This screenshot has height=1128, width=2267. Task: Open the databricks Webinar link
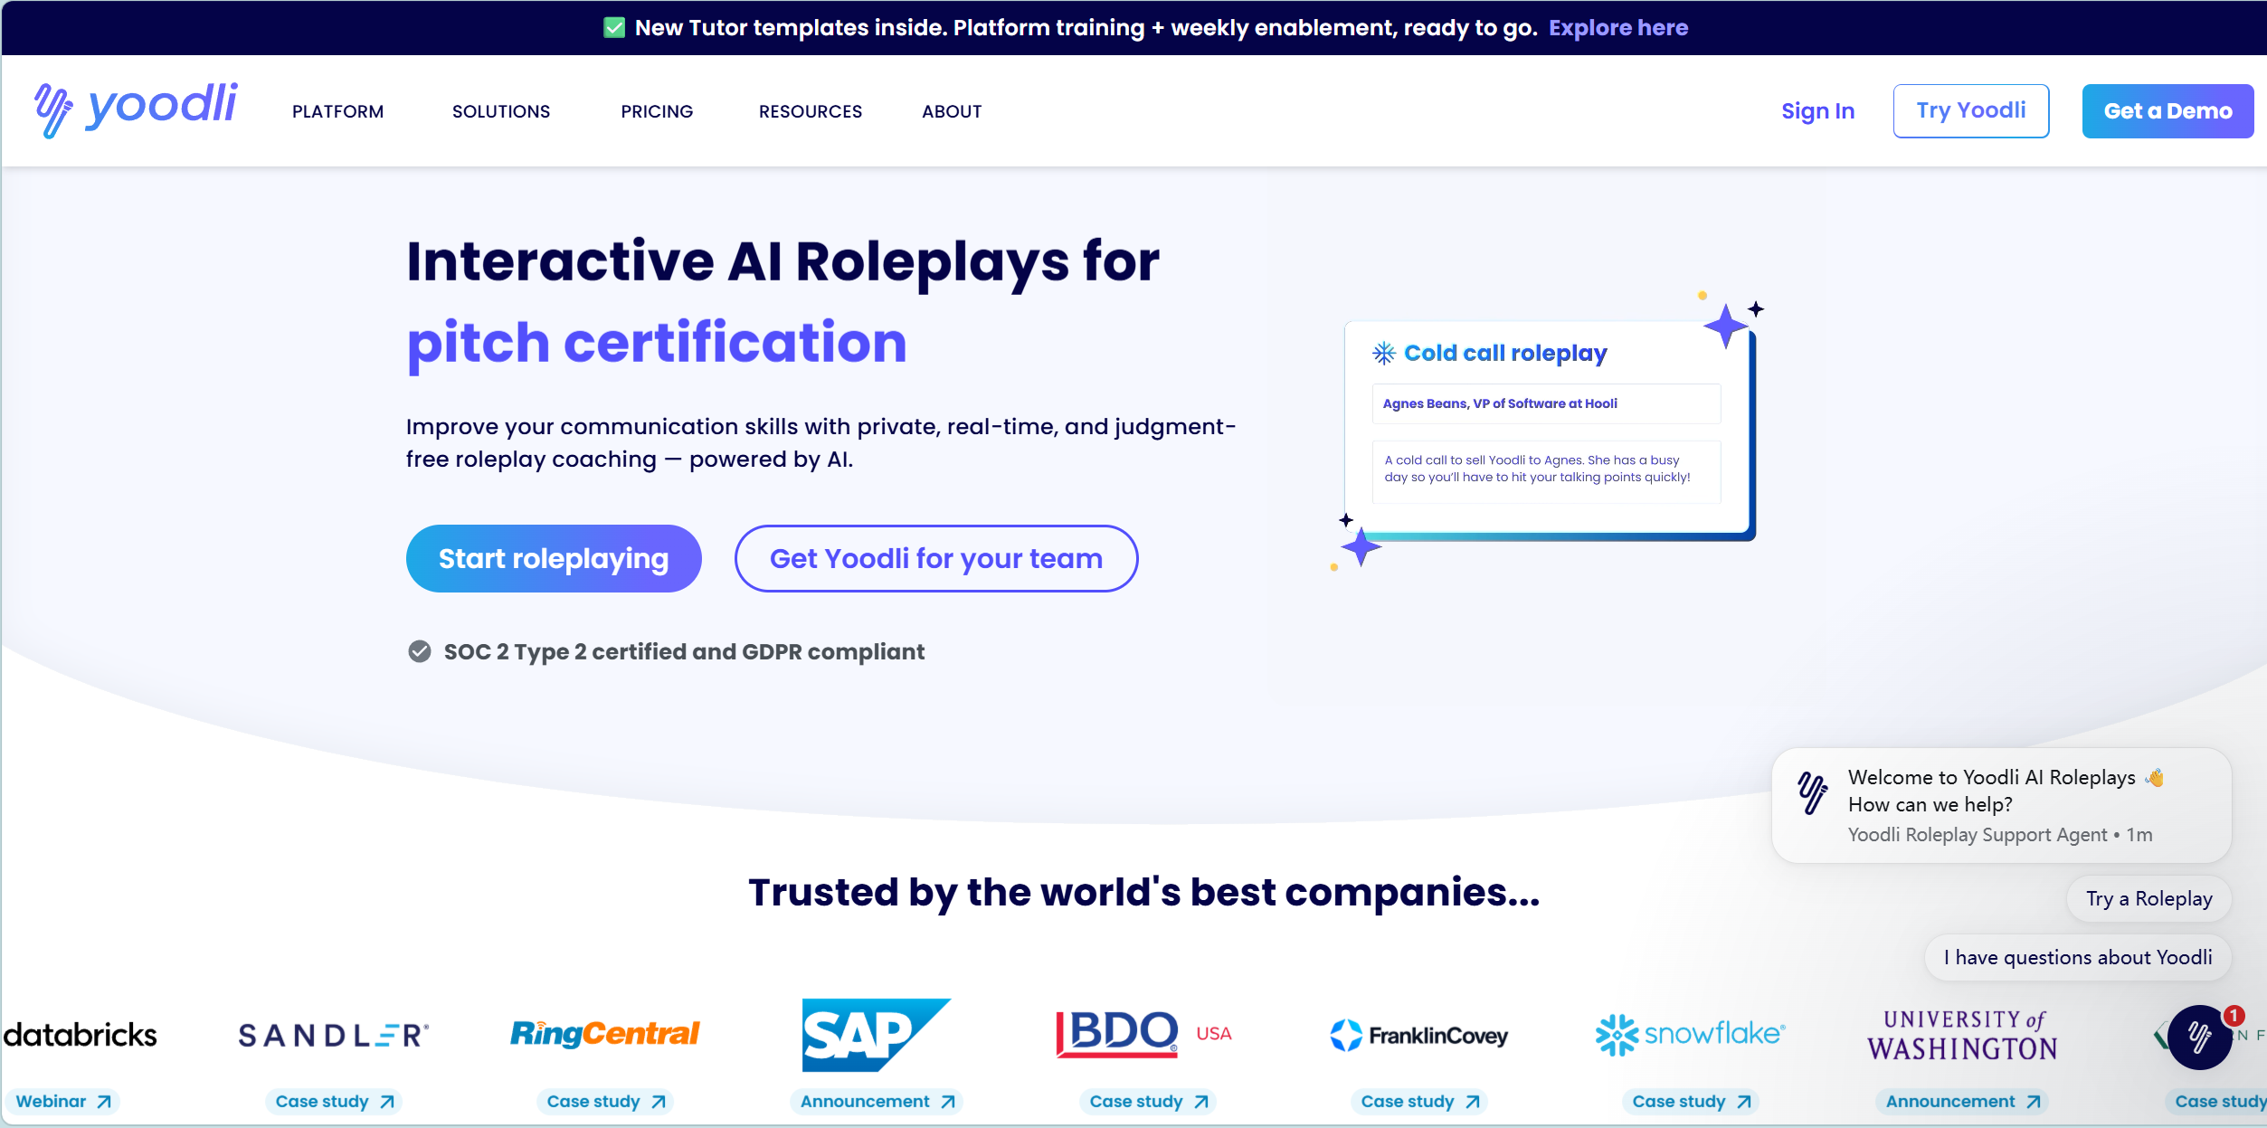coord(62,1102)
